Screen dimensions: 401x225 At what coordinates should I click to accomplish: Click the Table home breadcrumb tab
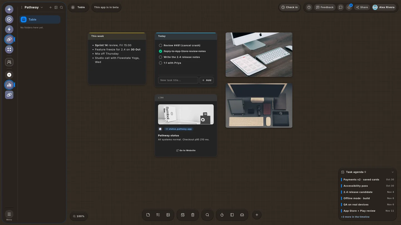[78, 7]
